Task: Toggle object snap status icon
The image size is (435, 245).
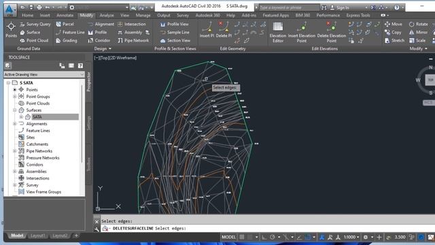Action: coord(308,237)
